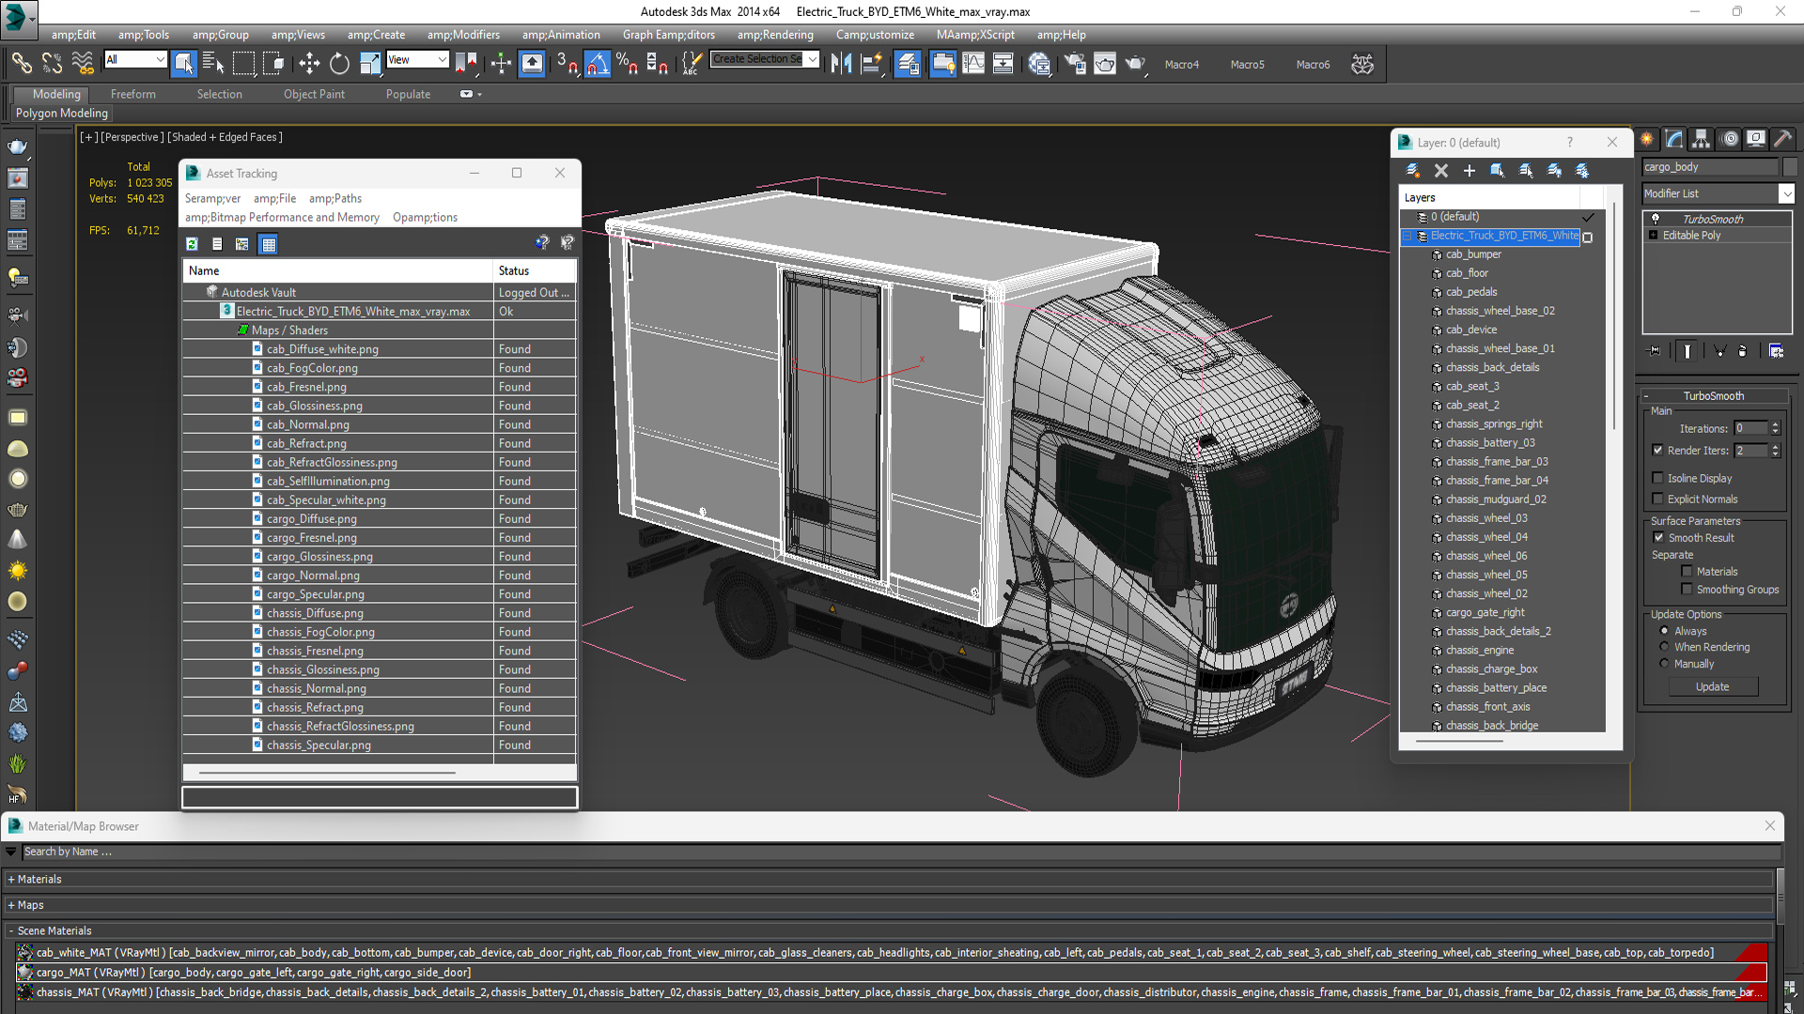Image resolution: width=1804 pixels, height=1014 pixels.
Task: Toggle the Render Iters checkbox
Action: [1657, 450]
